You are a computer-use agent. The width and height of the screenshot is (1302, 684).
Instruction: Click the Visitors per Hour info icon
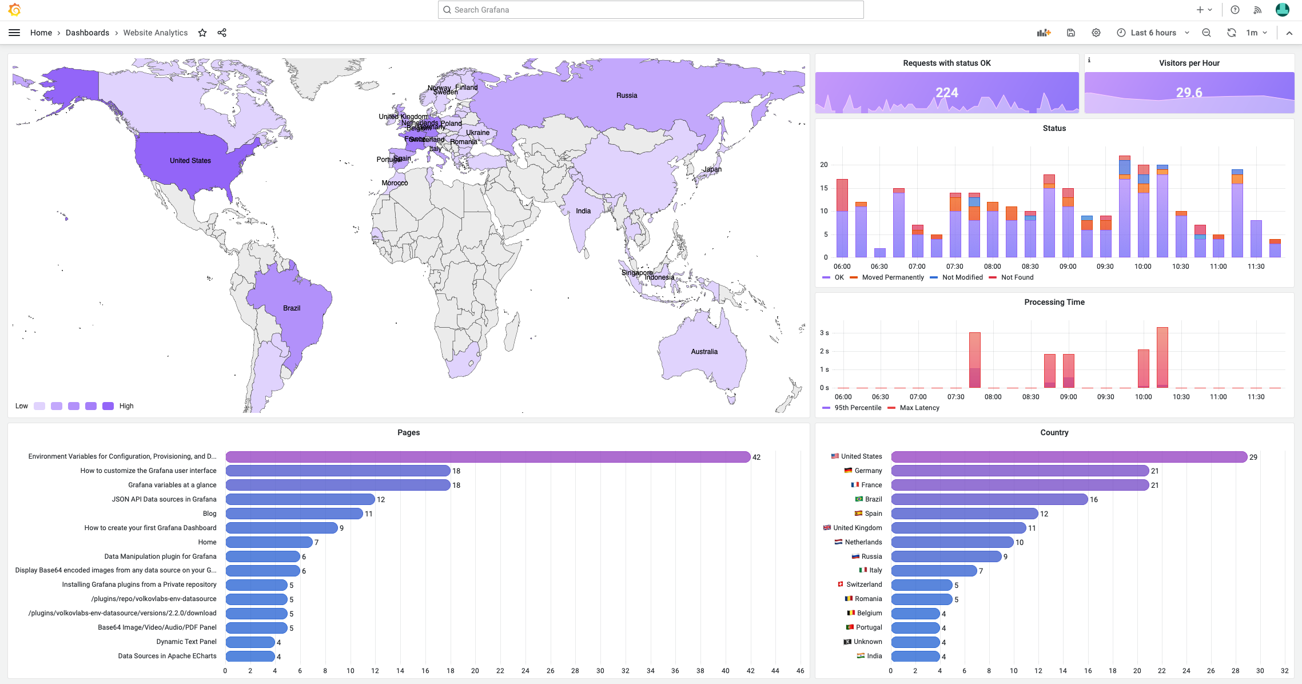pyautogui.click(x=1089, y=60)
